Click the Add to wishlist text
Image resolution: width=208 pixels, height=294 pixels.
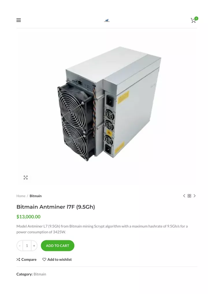click(x=60, y=260)
